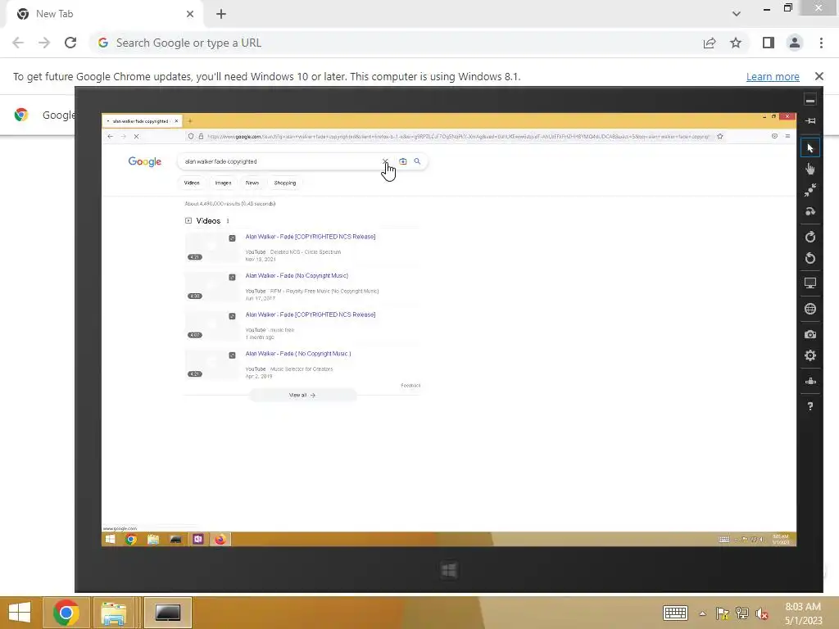Select the rotate multi-touch tool in sidebar
The height and width of the screenshot is (629, 839).
click(x=810, y=211)
